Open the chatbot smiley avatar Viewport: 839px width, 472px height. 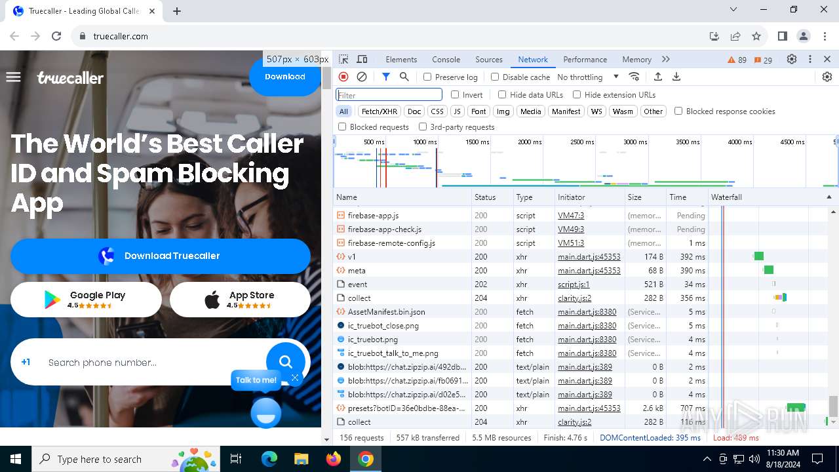tap(266, 413)
